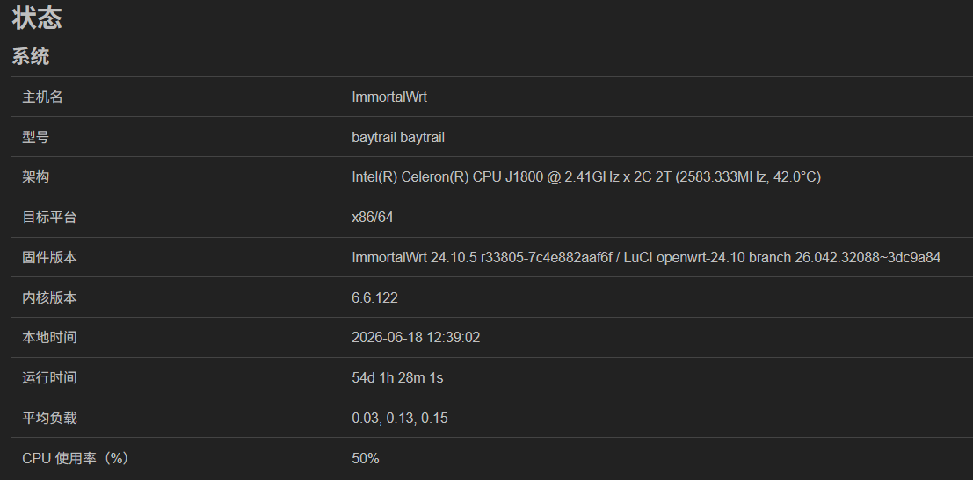Screen dimensions: 973x480
Task: Click the local time 2026-06-18 12:39:02 value
Action: click(x=416, y=338)
